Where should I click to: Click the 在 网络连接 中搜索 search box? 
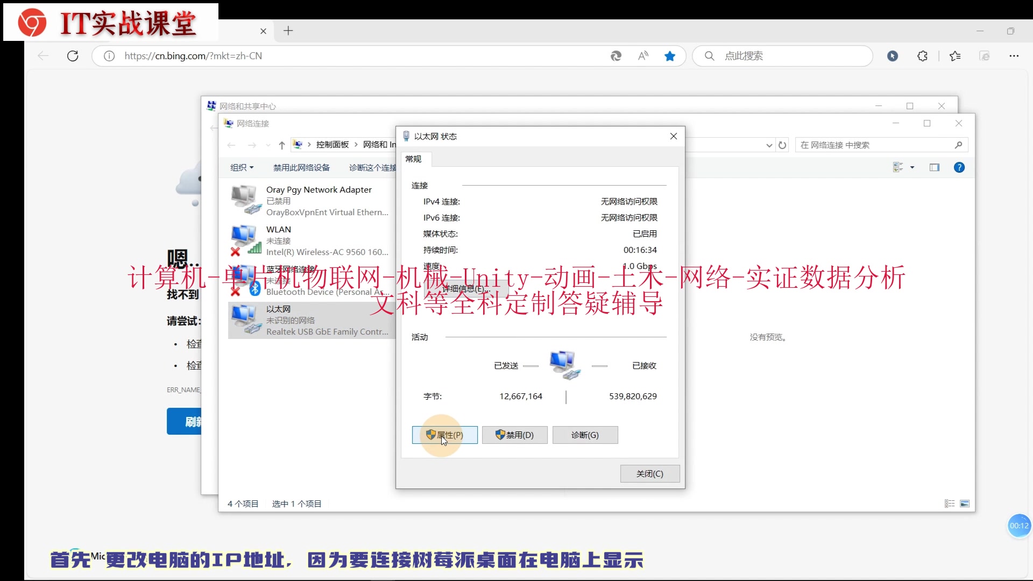pos(882,145)
